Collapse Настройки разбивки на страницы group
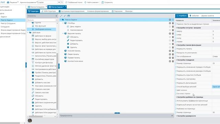220x124 pixels. tap(176, 97)
